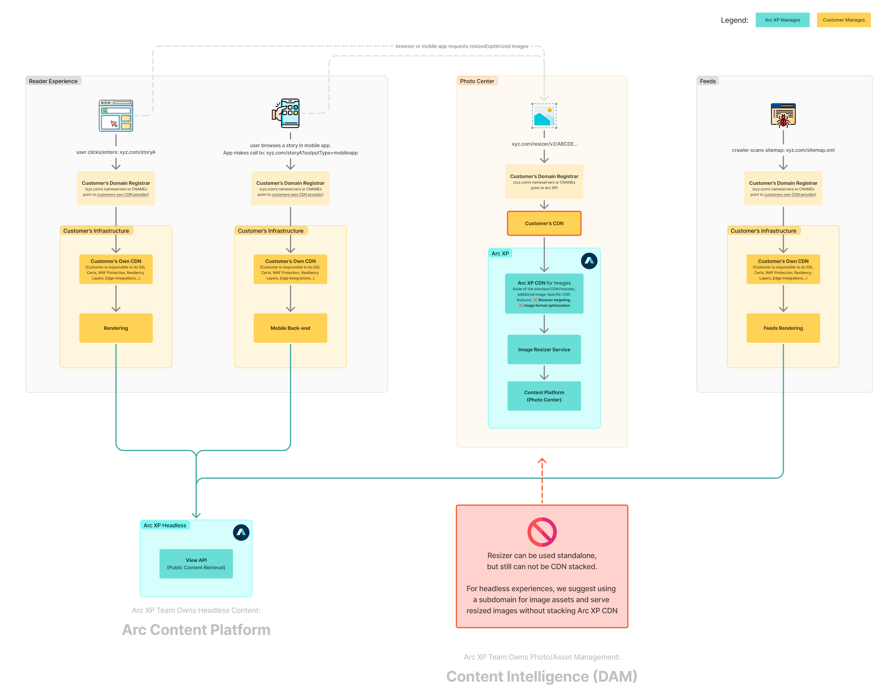Select the Feeds Rendering box
The height and width of the screenshot is (697, 885).
(x=783, y=328)
